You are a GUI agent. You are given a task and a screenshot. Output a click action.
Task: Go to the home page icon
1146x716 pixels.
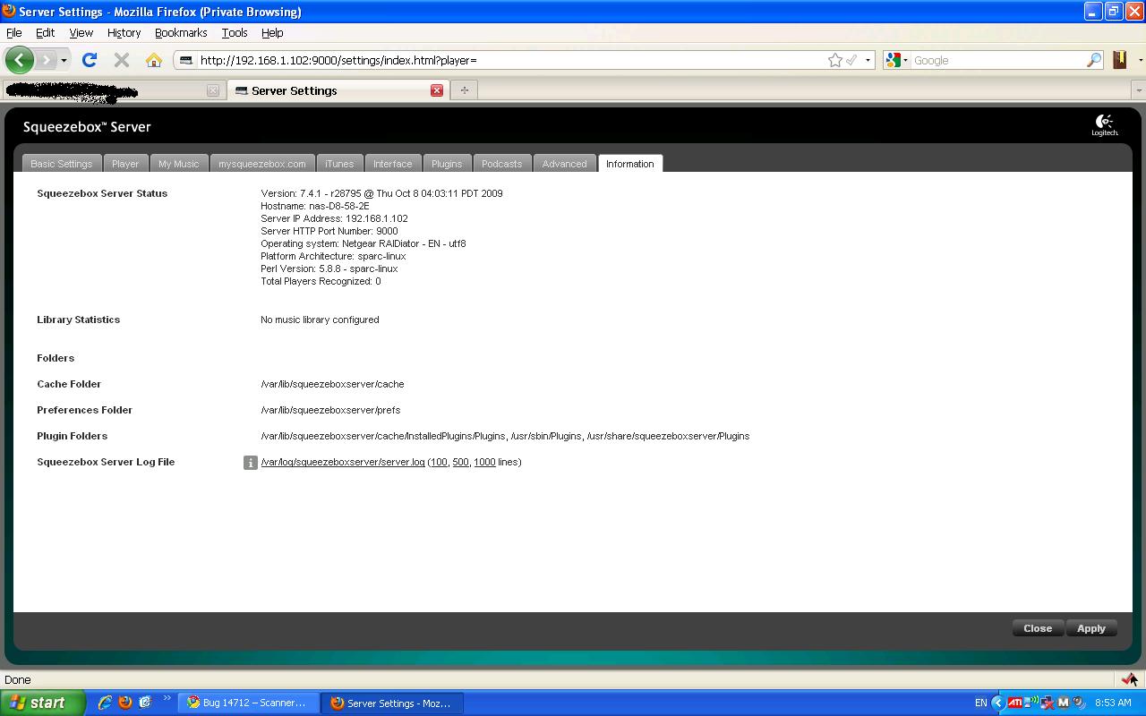coord(154,60)
